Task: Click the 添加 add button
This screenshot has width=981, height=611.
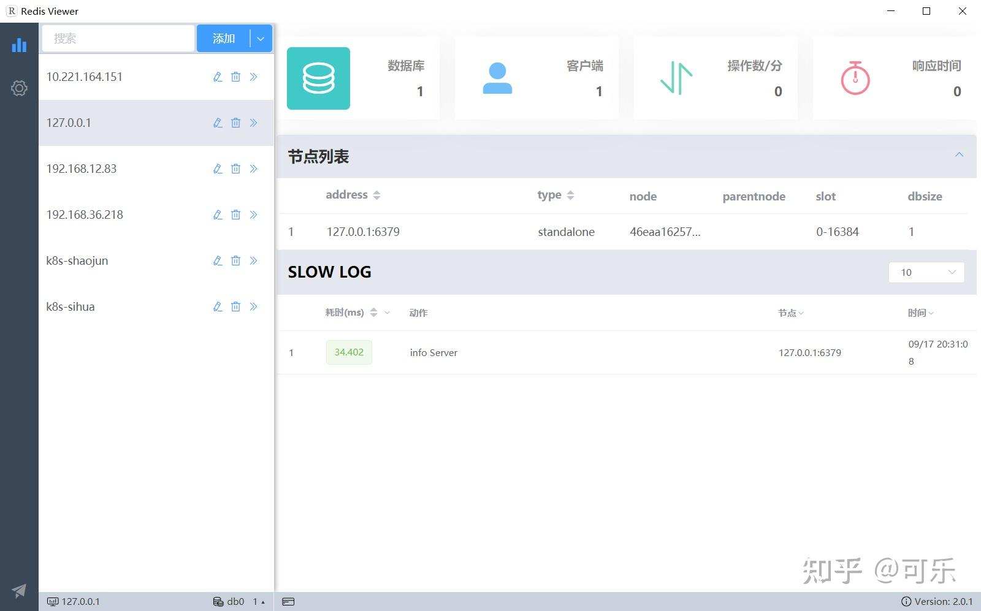Action: [x=223, y=39]
